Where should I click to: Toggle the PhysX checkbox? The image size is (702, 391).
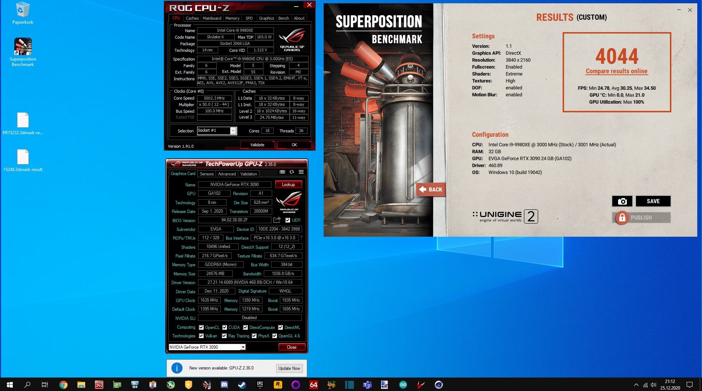coord(254,336)
